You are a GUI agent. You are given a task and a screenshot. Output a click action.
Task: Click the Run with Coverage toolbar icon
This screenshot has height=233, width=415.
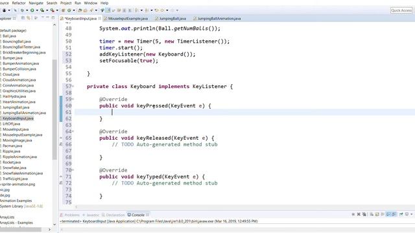click(x=42, y=10)
